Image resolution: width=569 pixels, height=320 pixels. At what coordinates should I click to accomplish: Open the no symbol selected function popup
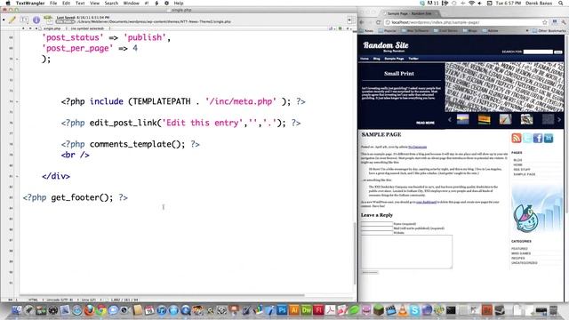pyautogui.click(x=89, y=28)
